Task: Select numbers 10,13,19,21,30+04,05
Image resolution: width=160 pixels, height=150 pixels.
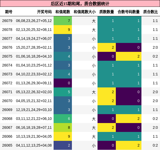Action: click(34, 136)
